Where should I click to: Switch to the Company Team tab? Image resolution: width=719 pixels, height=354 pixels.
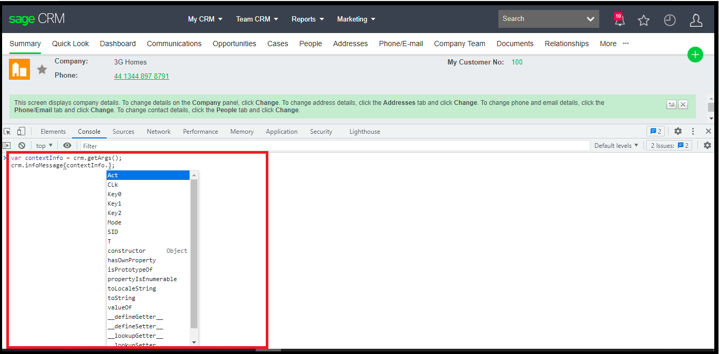(x=460, y=44)
